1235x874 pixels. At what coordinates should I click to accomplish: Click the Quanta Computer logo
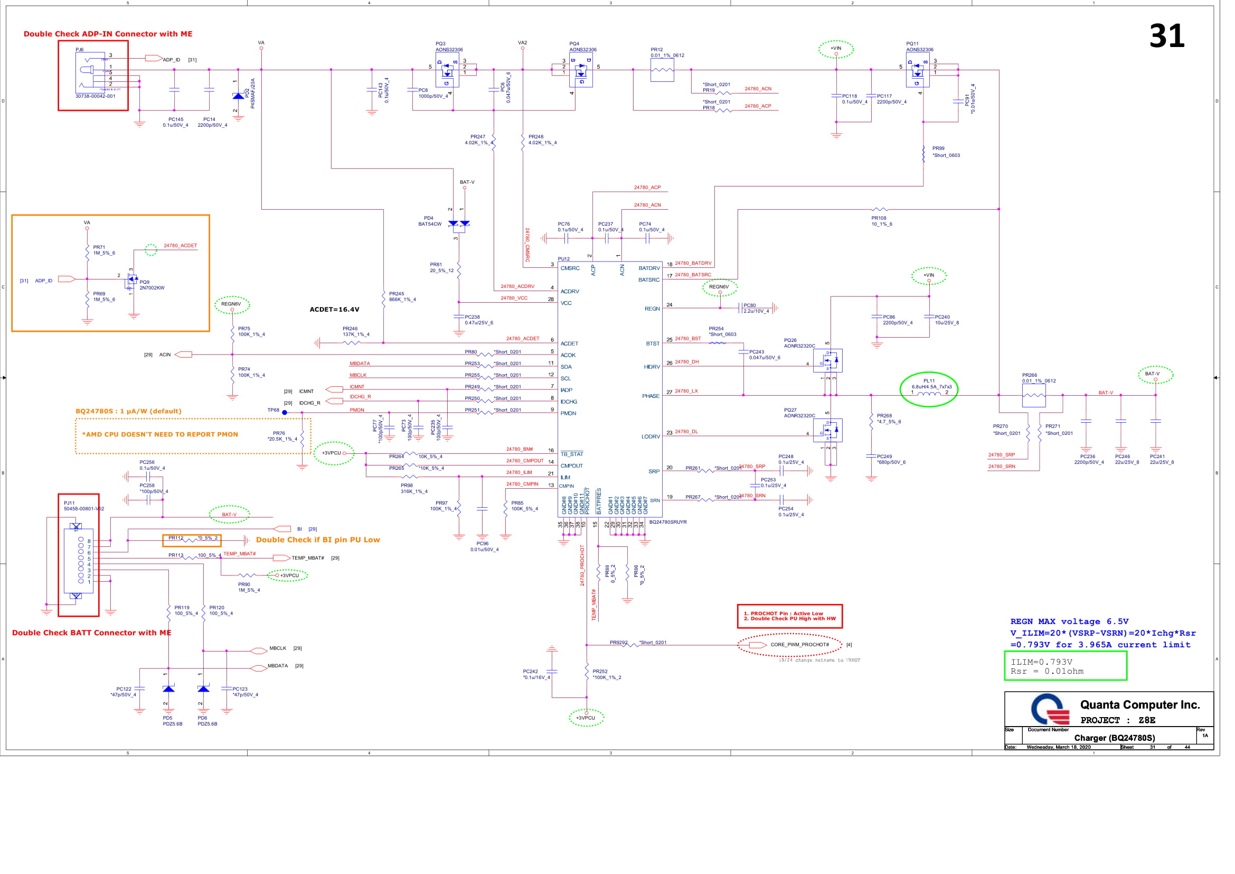1050,710
